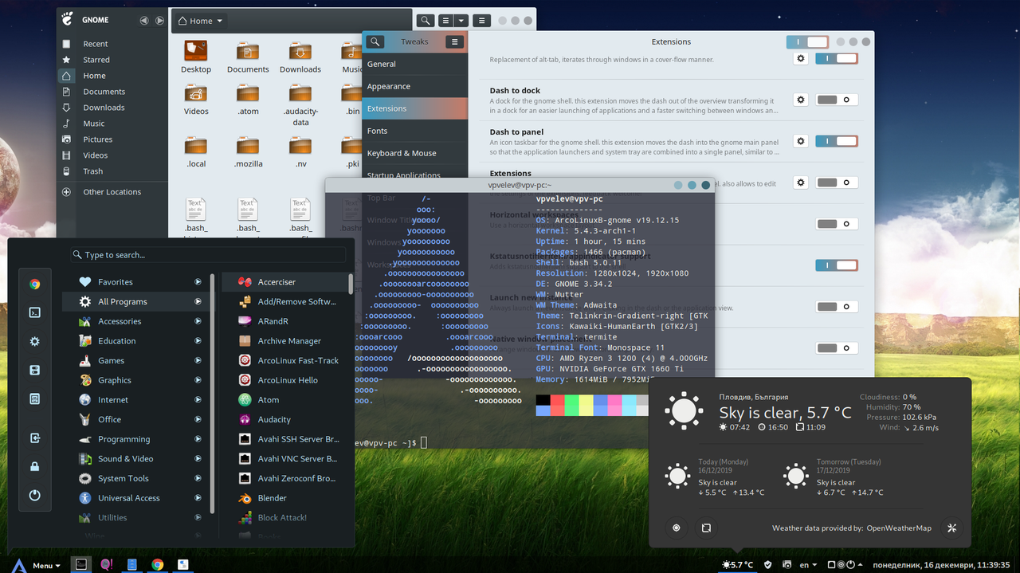Click the lock screen icon in the menu sidebar

tap(34, 466)
